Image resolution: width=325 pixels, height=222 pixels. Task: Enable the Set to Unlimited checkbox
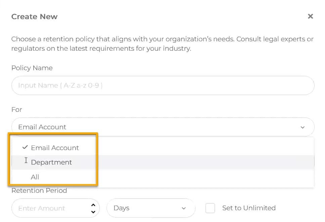tap(210, 208)
